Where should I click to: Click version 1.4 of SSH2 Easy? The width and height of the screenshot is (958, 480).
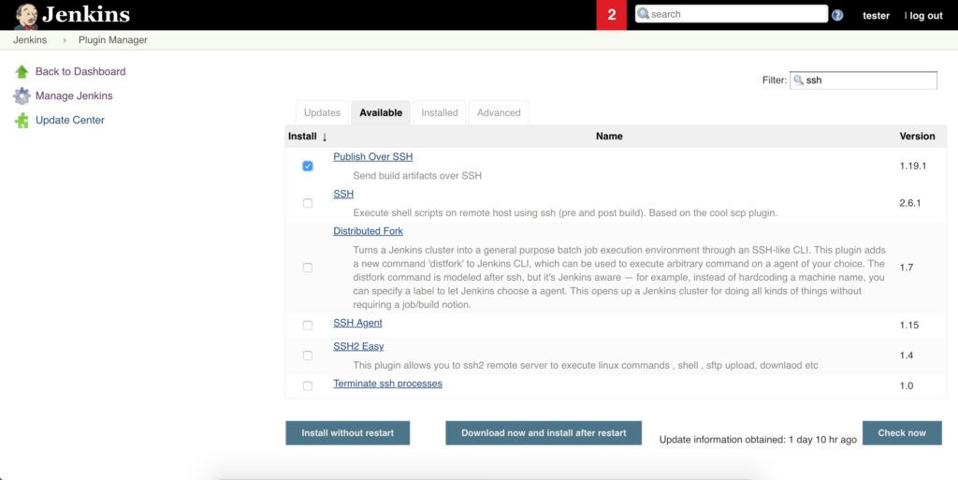(x=906, y=356)
